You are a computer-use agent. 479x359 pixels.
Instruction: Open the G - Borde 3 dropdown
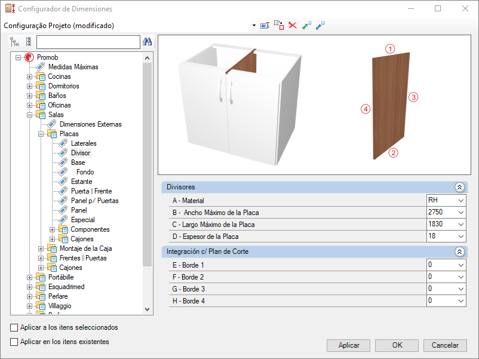tap(461, 289)
